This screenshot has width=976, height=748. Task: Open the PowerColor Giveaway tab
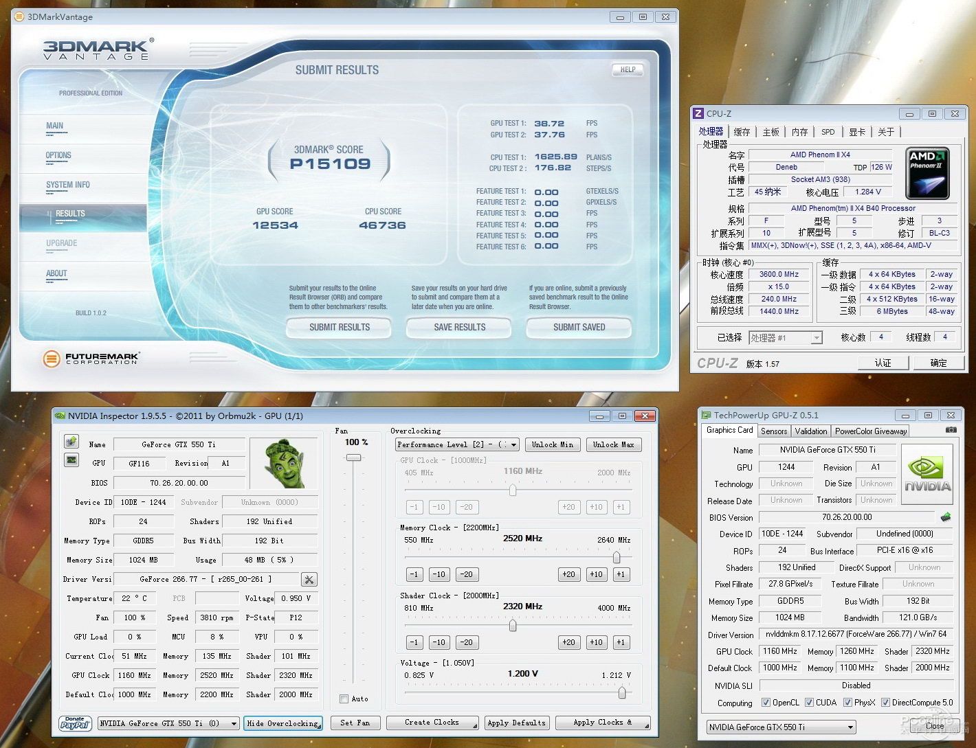click(x=871, y=431)
